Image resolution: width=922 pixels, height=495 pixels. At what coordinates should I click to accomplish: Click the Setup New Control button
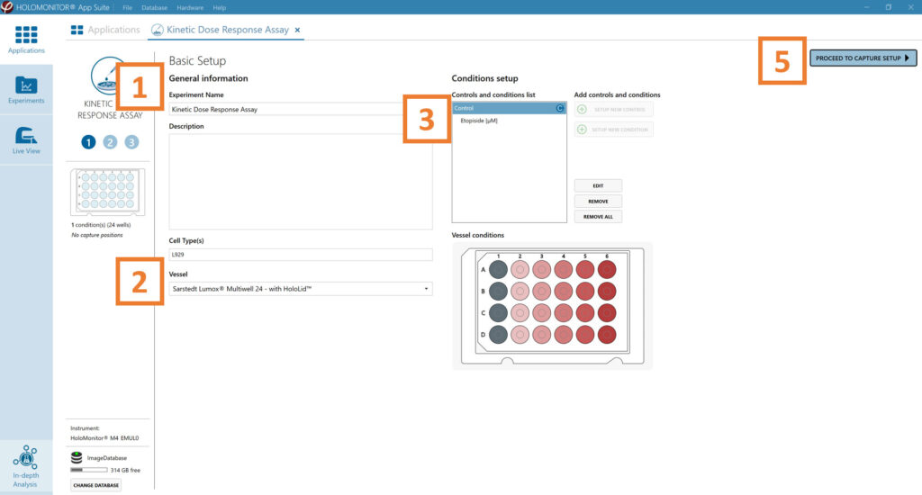point(613,109)
